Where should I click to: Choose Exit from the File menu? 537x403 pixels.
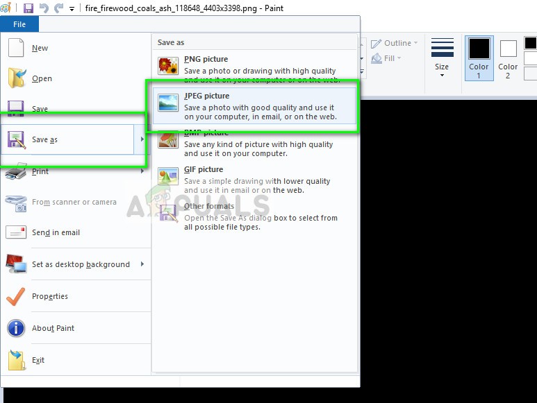[x=75, y=360]
